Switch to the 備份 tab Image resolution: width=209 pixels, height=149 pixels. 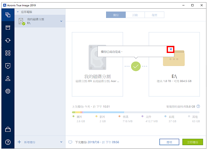tap(116, 15)
